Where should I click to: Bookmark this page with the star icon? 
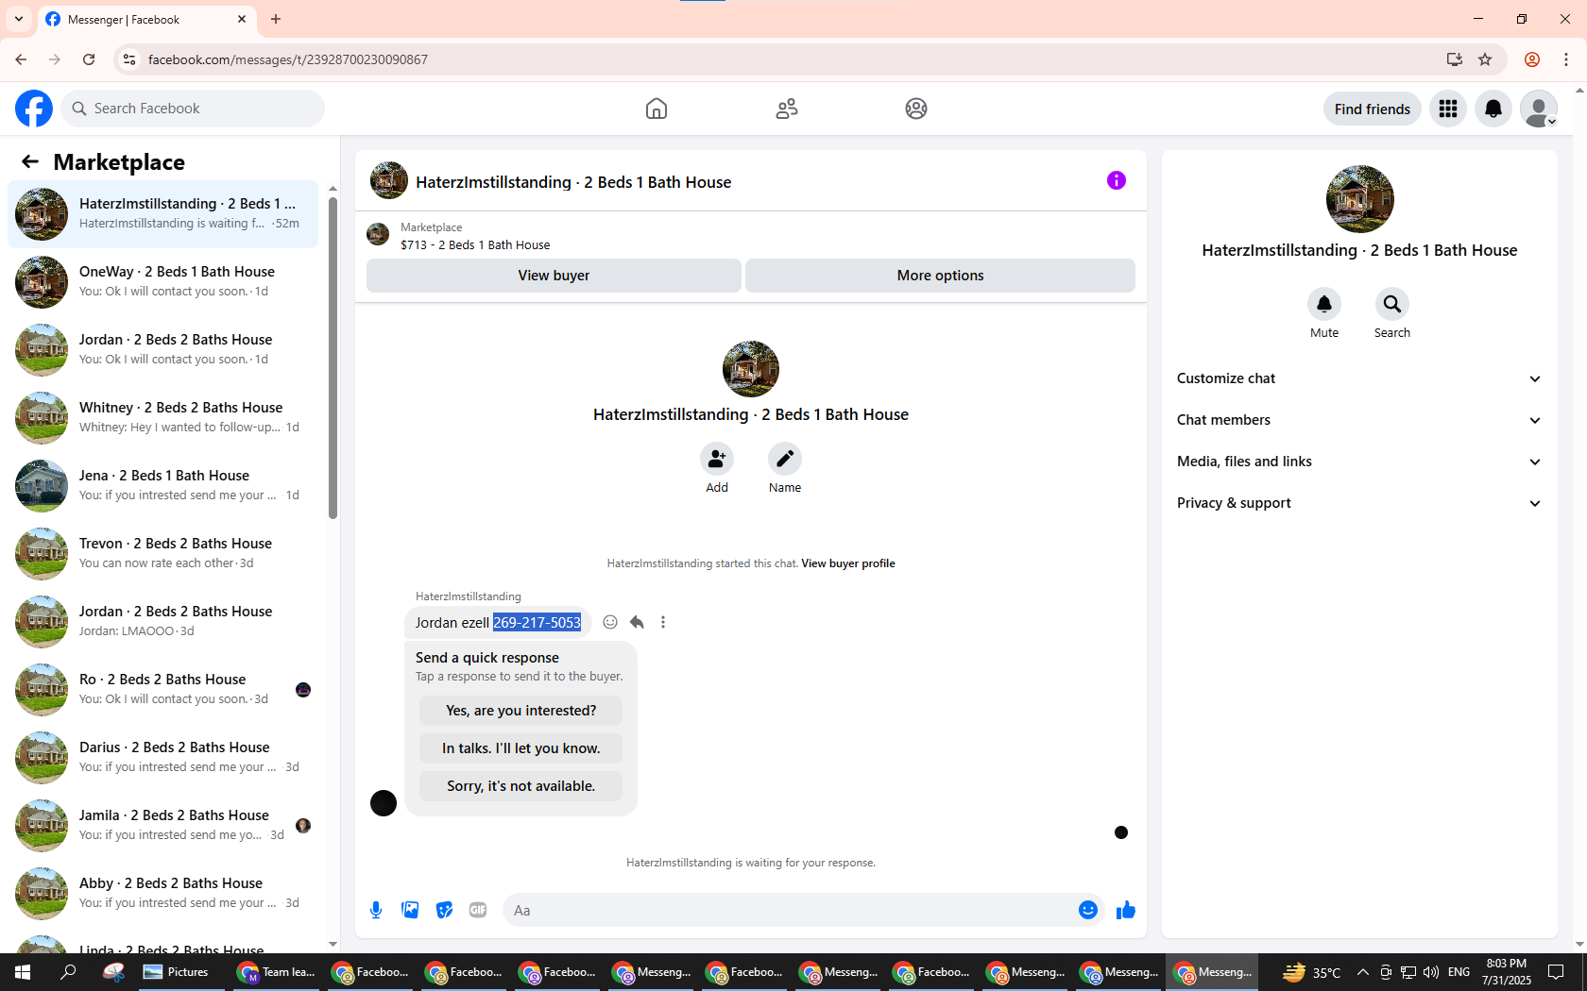(1485, 59)
